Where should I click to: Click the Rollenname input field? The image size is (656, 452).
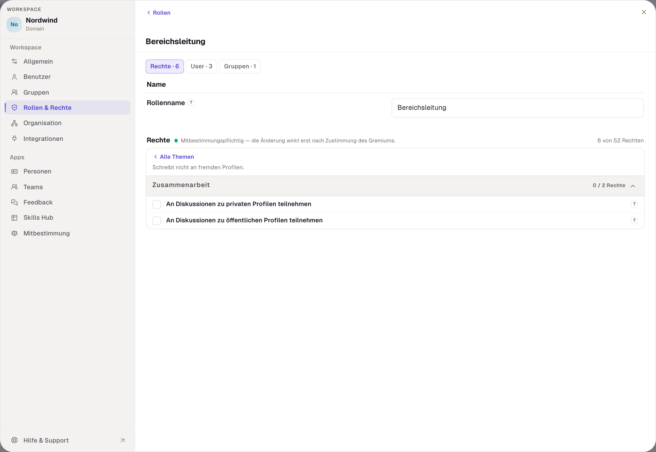pyautogui.click(x=517, y=108)
